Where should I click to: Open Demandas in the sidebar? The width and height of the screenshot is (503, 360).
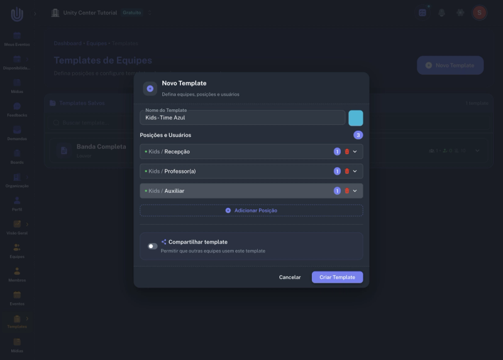[x=17, y=133]
